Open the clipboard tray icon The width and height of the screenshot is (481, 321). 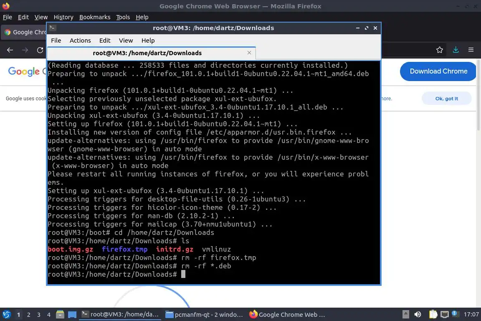433,315
